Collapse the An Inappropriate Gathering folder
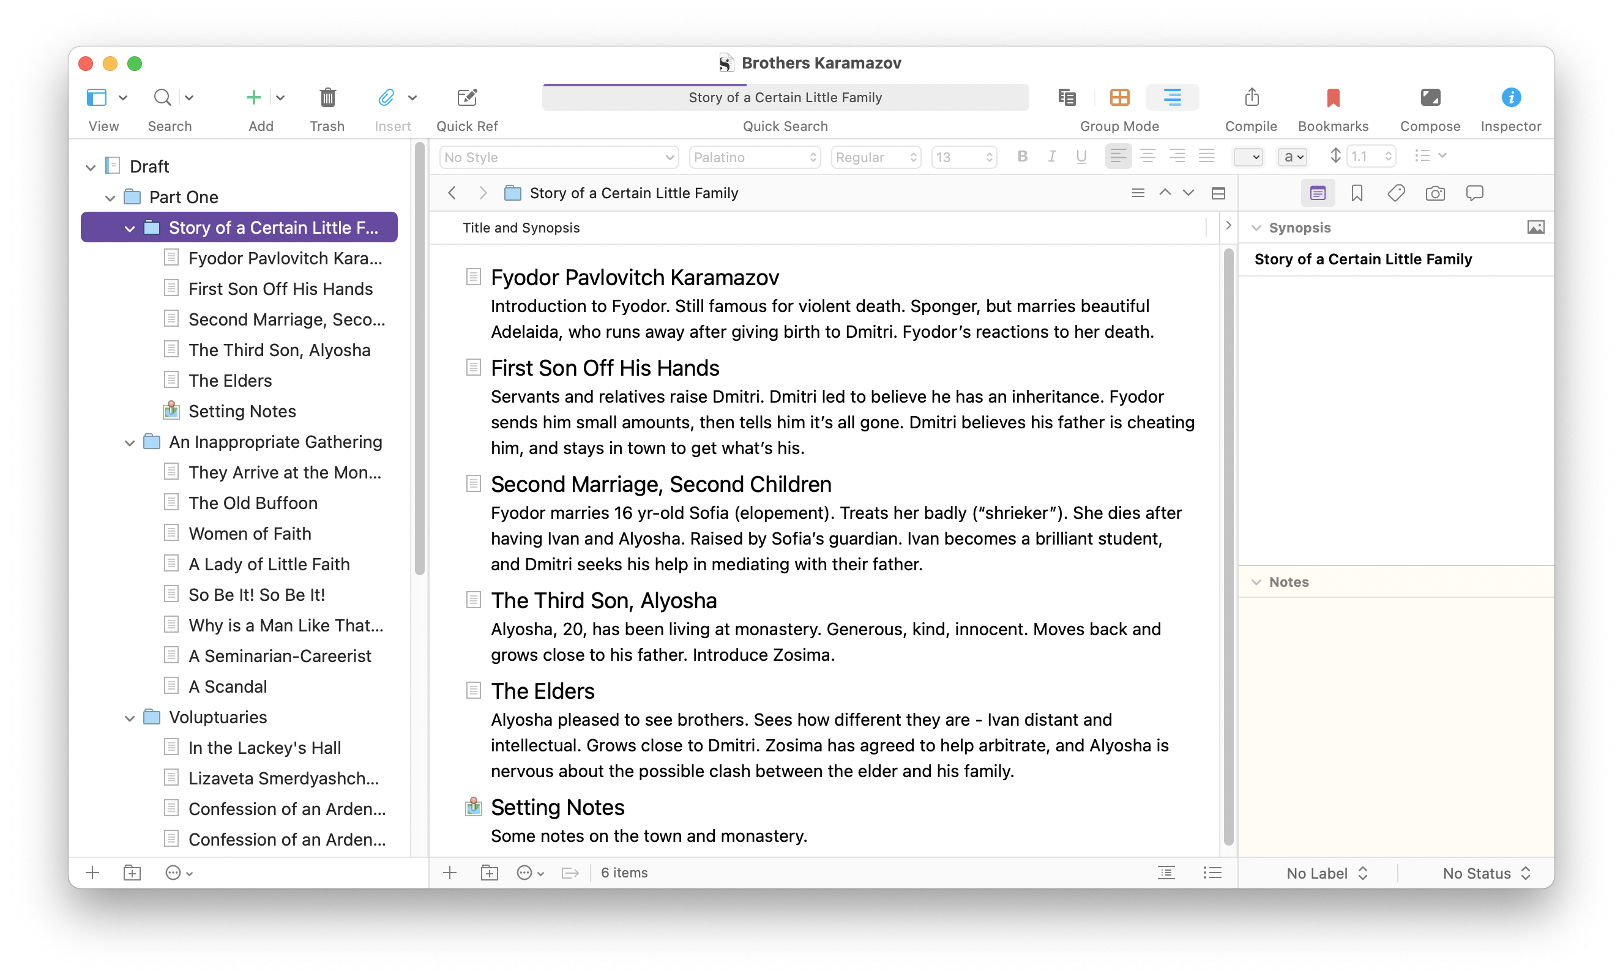 coord(130,442)
